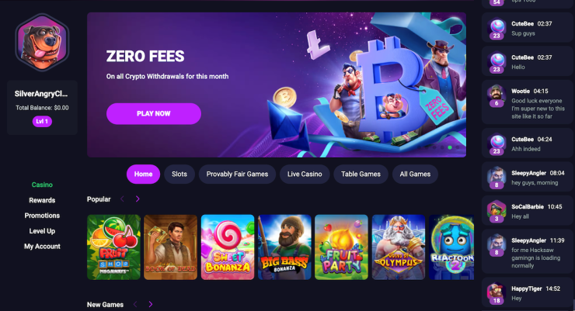Screen dimensions: 575x311
Task: Open Provably Fair Games tab
Action: point(237,175)
